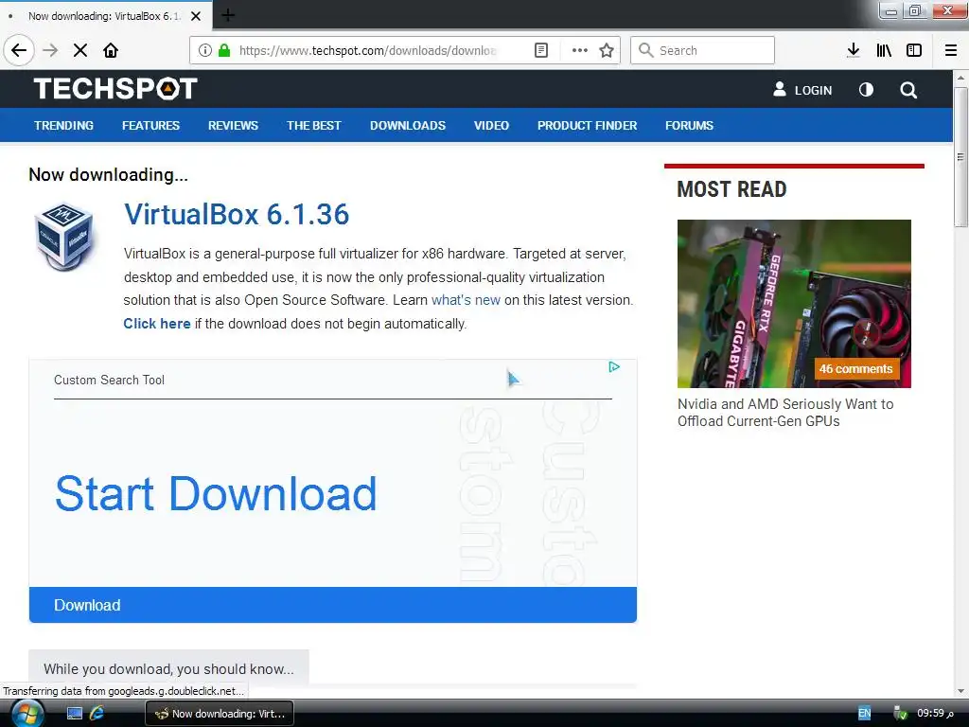This screenshot has height=727, width=969.
Task: Select the Now downloading VirtualBox tab
Action: point(104,16)
